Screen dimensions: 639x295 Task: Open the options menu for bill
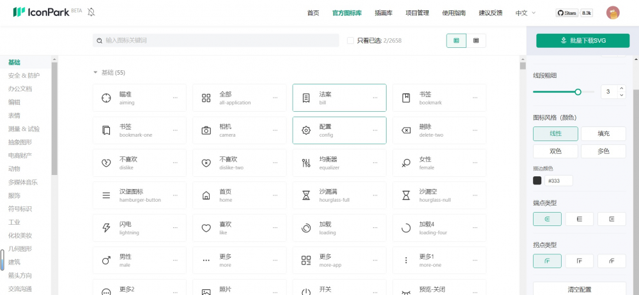[375, 98]
